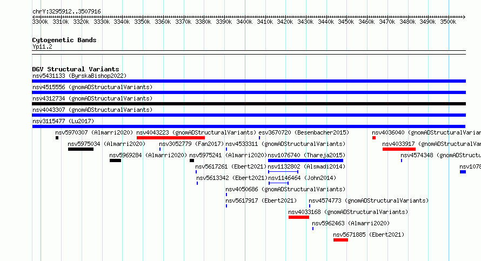Click the 3450k ruler position label
This screenshot has width=481, height=261.
point(346,22)
